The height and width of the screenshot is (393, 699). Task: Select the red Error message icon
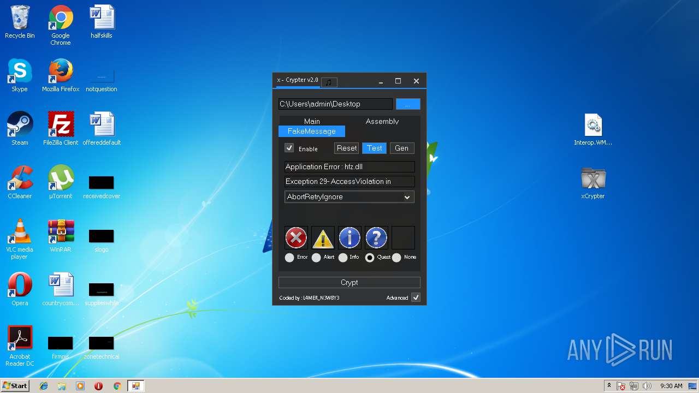coord(296,238)
